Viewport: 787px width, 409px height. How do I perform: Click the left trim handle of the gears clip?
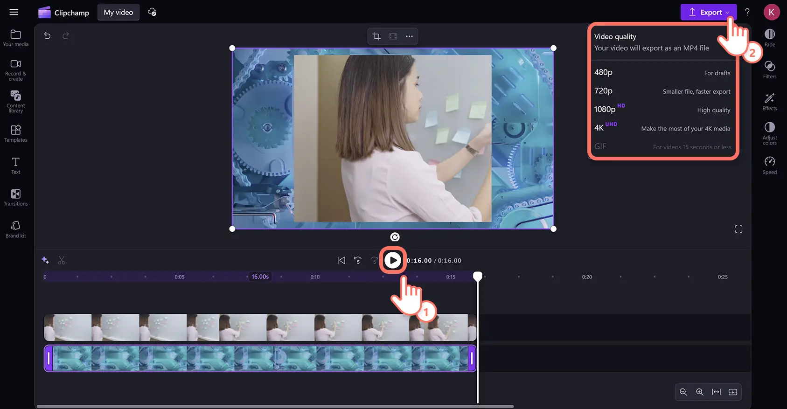coord(49,358)
